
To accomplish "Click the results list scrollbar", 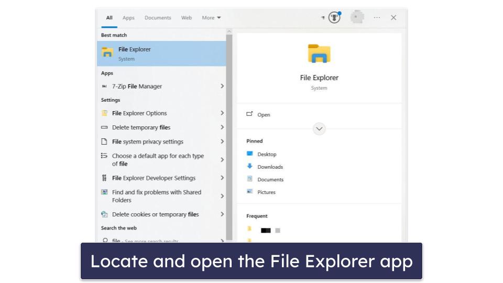I will pyautogui.click(x=229, y=137).
